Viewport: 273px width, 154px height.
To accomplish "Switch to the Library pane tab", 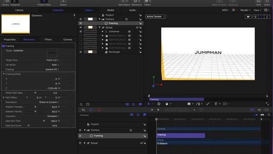I will [x=19, y=10].
